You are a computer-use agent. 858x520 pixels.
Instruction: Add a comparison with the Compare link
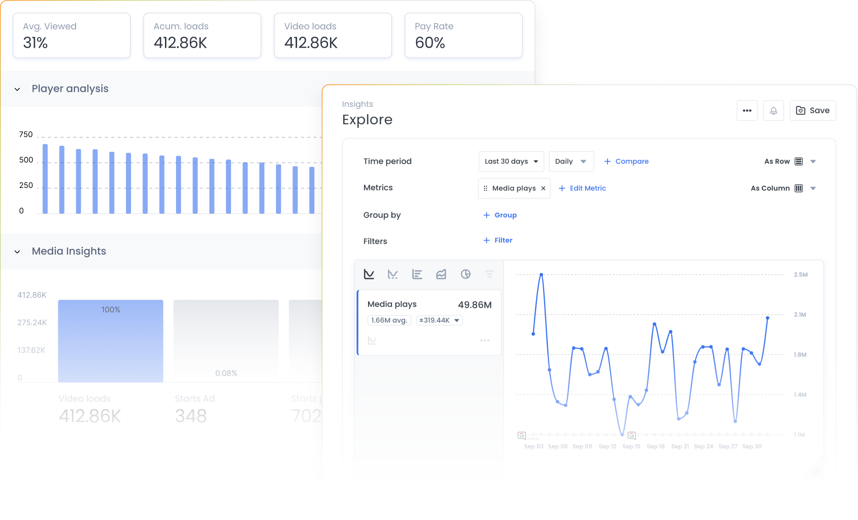[626, 161]
